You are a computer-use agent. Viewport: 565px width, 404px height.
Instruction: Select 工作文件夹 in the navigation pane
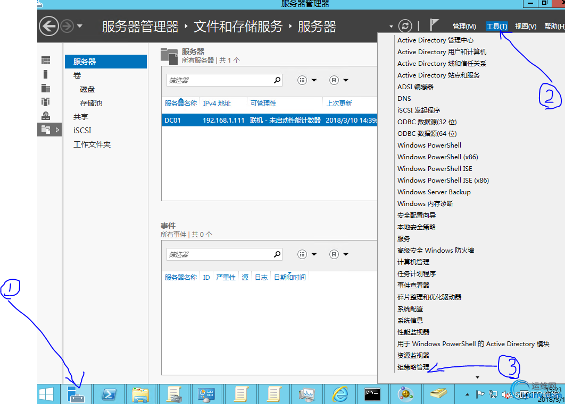pos(92,144)
